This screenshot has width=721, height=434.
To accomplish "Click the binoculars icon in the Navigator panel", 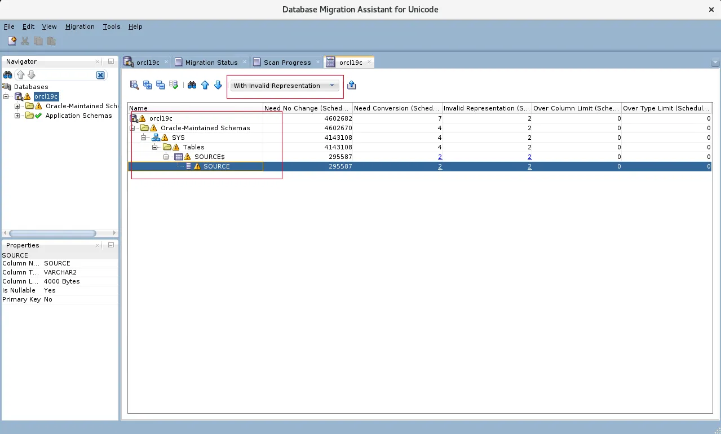I will point(7,74).
